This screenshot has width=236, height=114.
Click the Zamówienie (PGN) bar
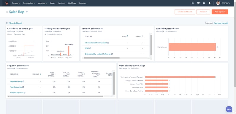(x=156, y=87)
